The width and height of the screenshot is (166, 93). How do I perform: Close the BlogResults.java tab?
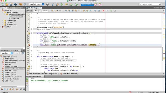(40, 8)
